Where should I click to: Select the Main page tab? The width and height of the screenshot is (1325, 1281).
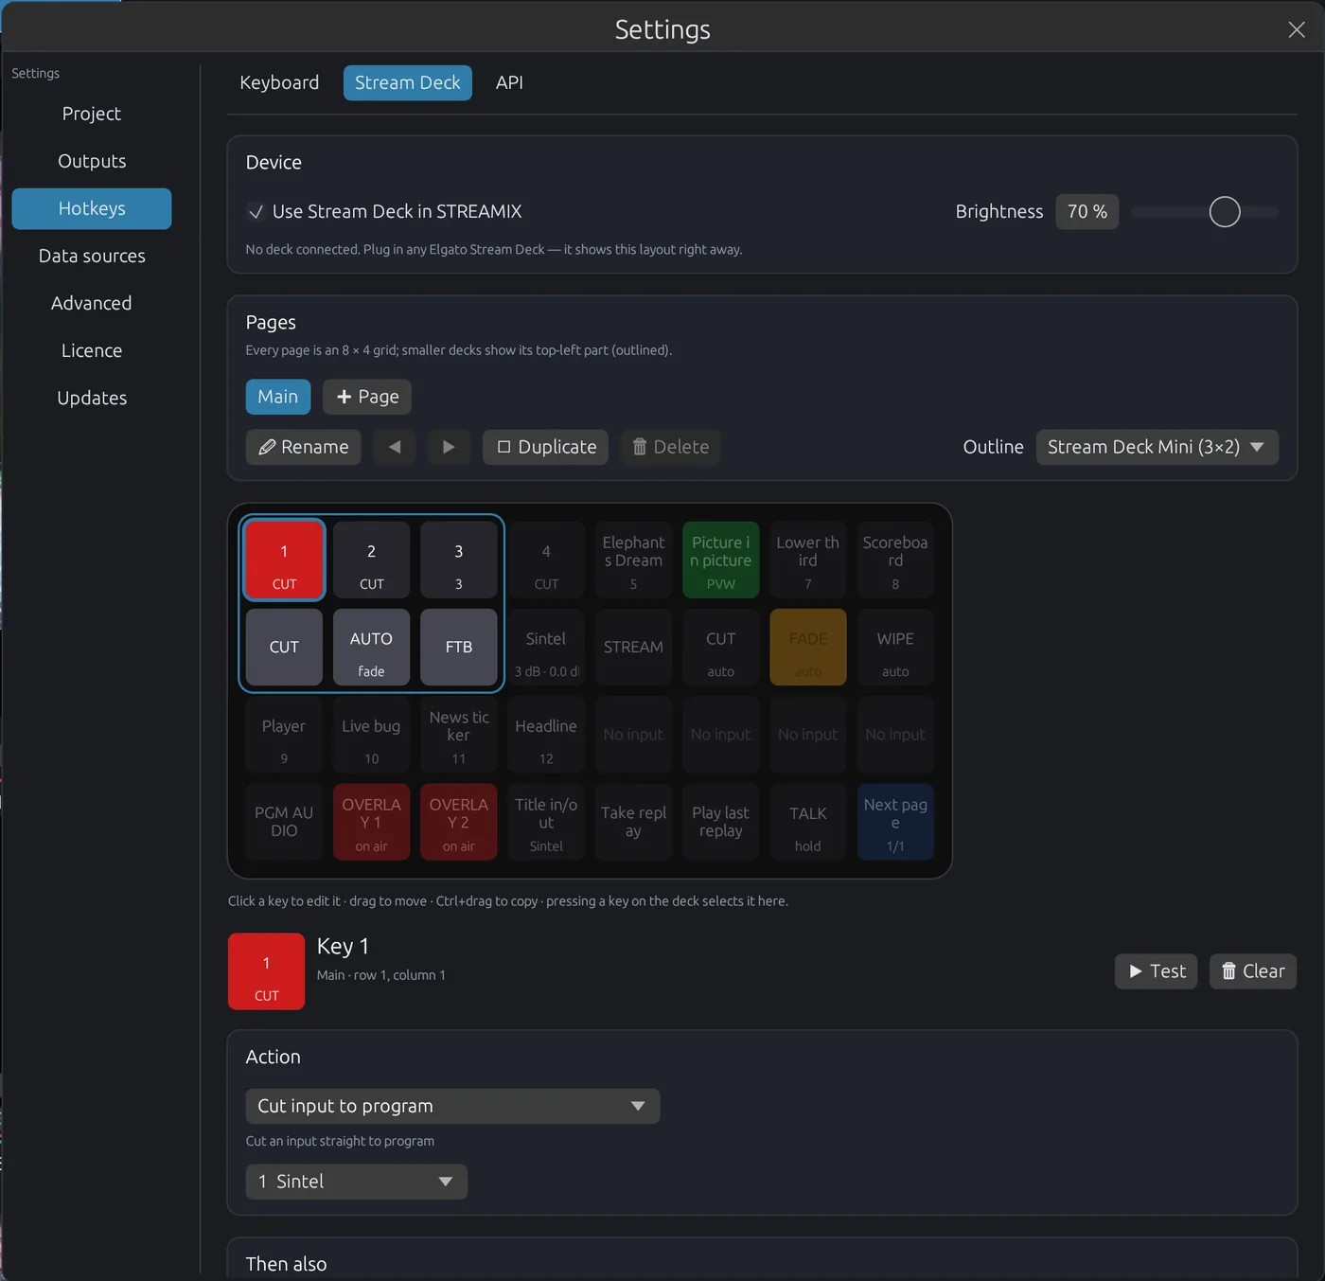tap(278, 397)
